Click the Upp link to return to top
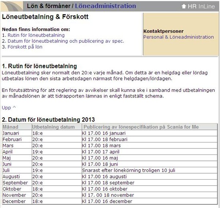220x208 pixels. (x=6, y=108)
